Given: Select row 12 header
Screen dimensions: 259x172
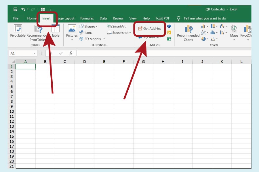Looking at the screenshot, I should pyautogui.click(x=12, y=122).
